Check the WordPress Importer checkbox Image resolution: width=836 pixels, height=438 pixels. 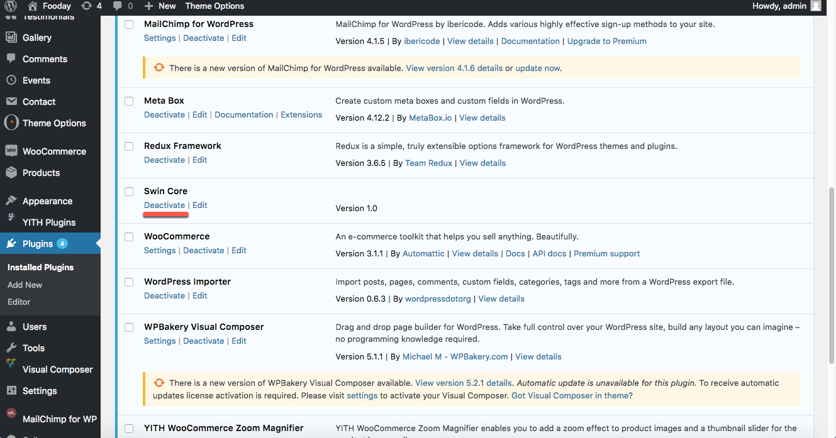click(129, 282)
